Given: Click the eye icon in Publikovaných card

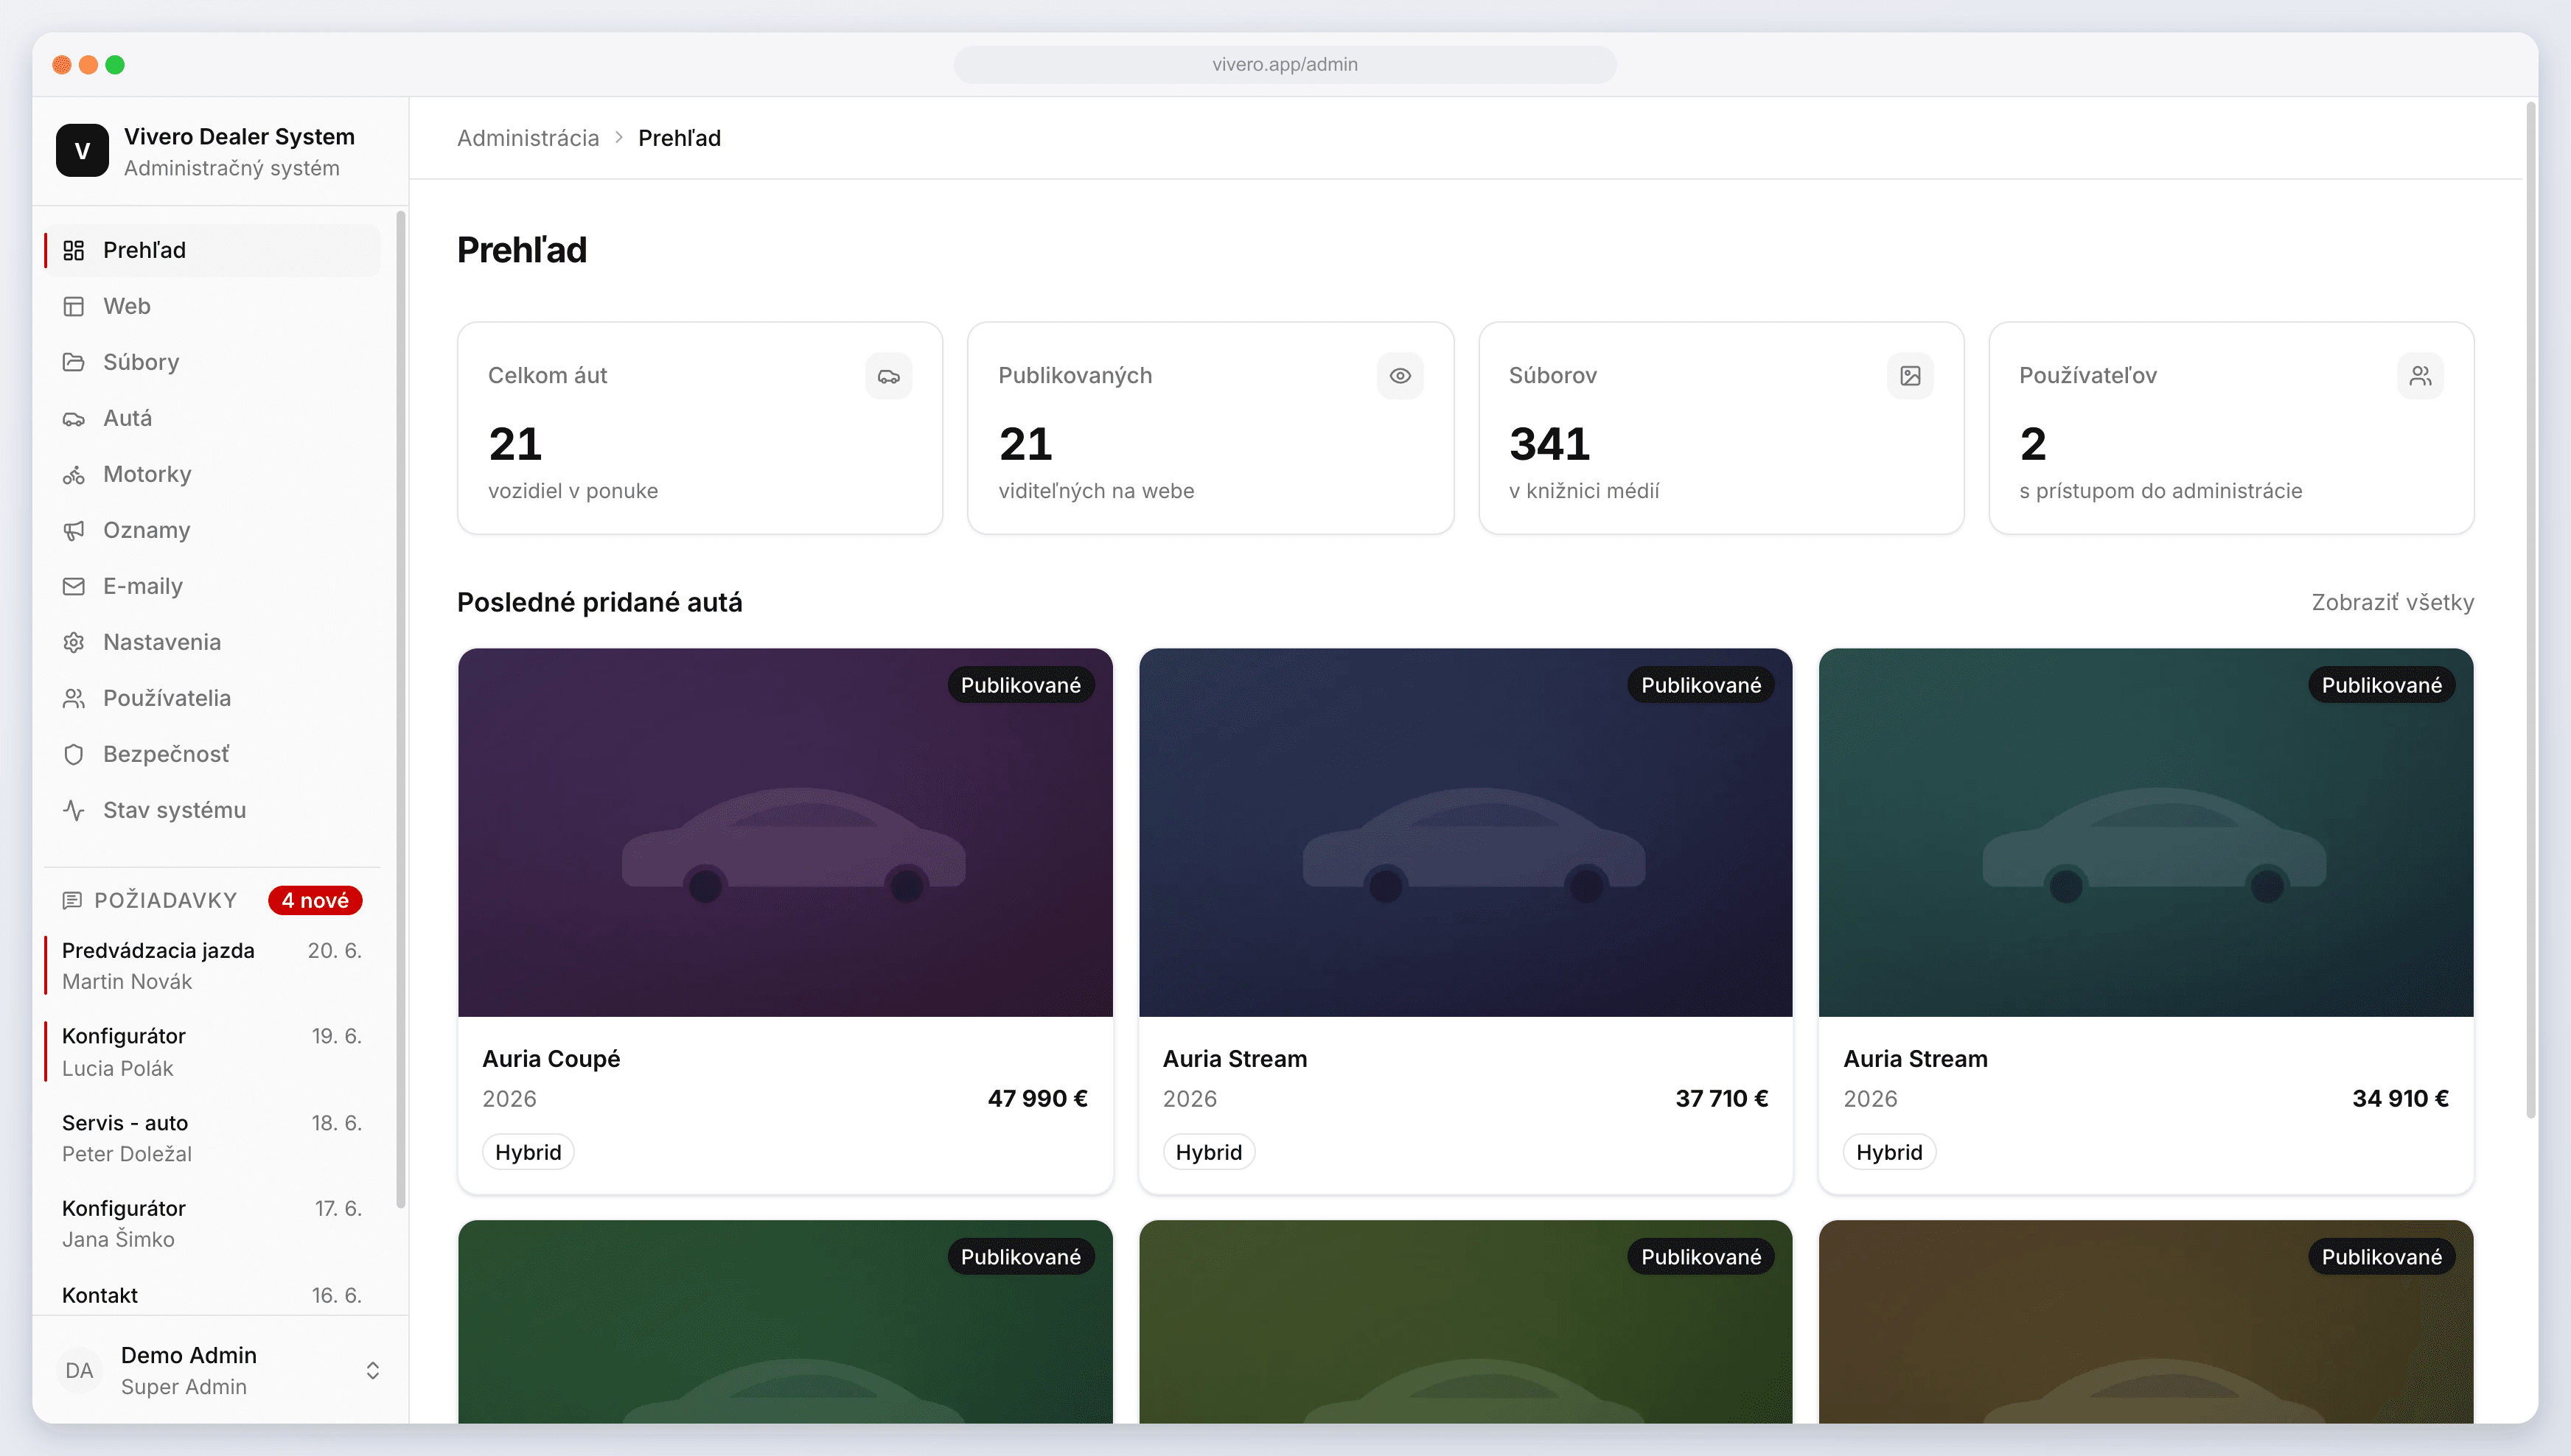Looking at the screenshot, I should (x=1400, y=376).
